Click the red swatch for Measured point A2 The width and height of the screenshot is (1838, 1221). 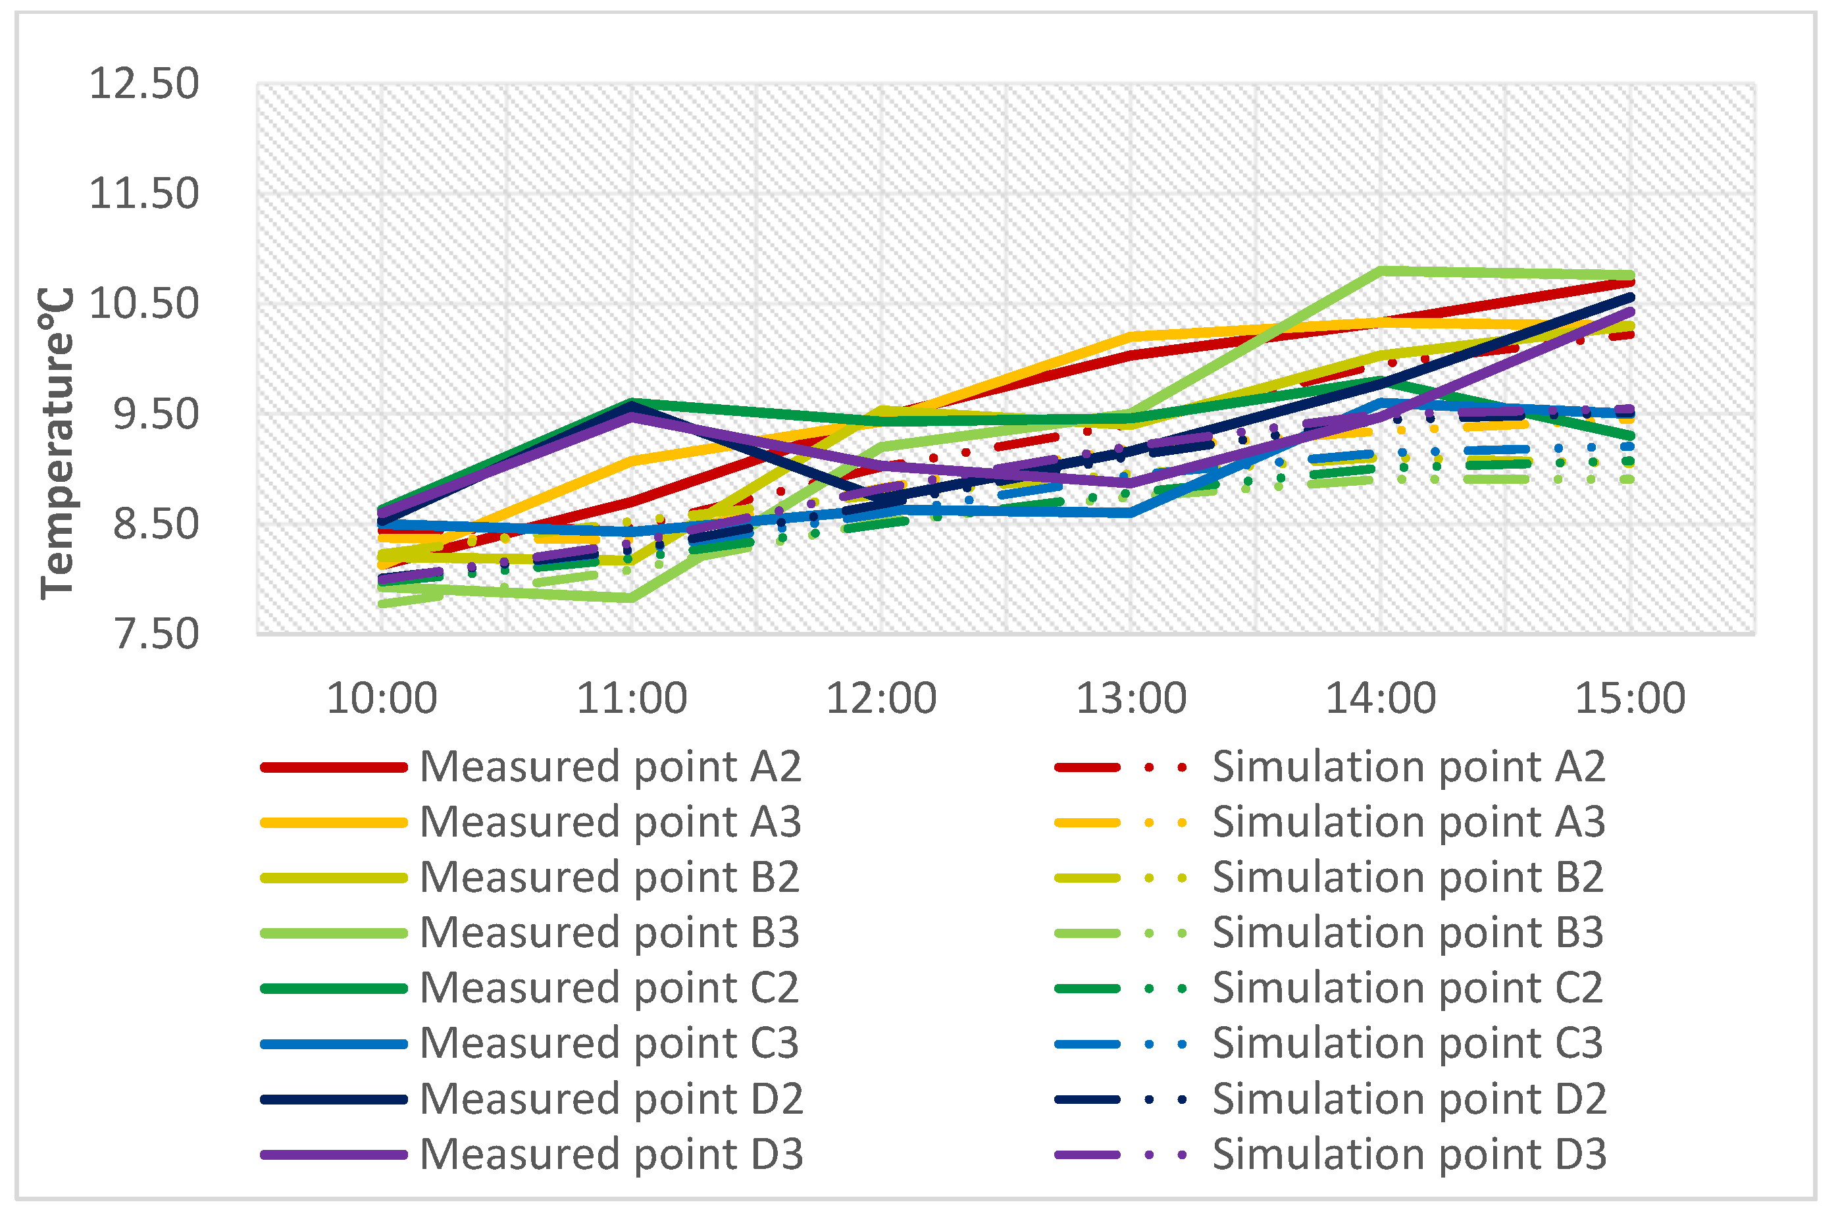(333, 767)
